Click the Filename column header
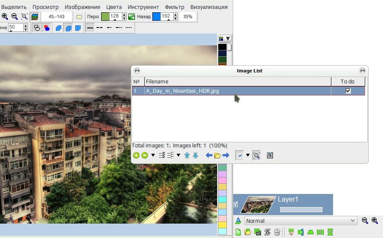The height and width of the screenshot is (238, 383). [x=238, y=82]
